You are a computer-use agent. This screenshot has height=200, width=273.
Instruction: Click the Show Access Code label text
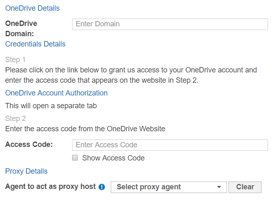coord(113,158)
